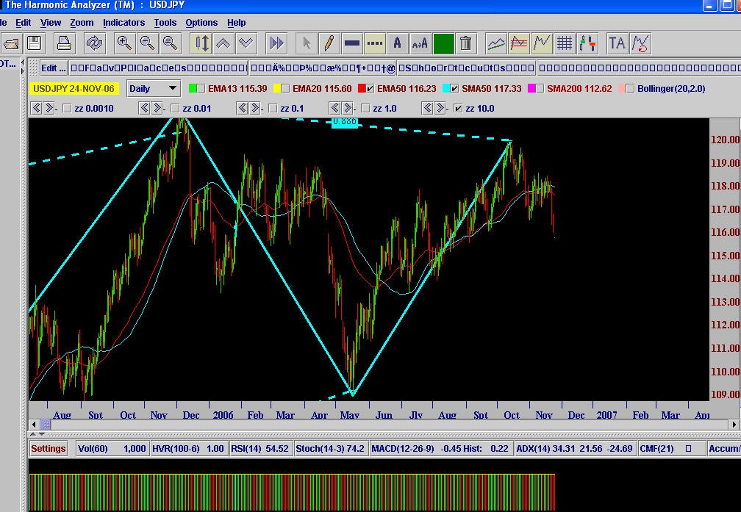Zoom in with the plus magnifier

[124, 44]
